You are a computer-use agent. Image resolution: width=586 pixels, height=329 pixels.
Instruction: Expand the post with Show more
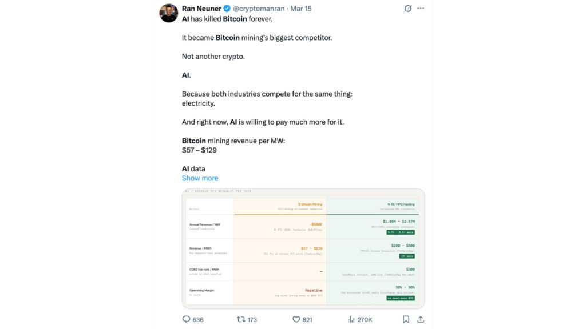pyautogui.click(x=200, y=178)
